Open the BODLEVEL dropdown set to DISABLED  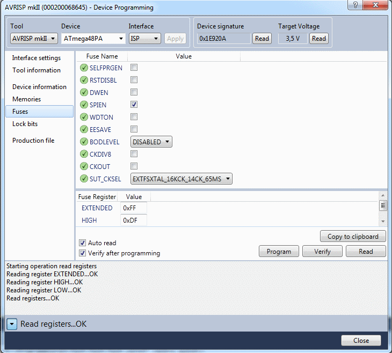151,142
